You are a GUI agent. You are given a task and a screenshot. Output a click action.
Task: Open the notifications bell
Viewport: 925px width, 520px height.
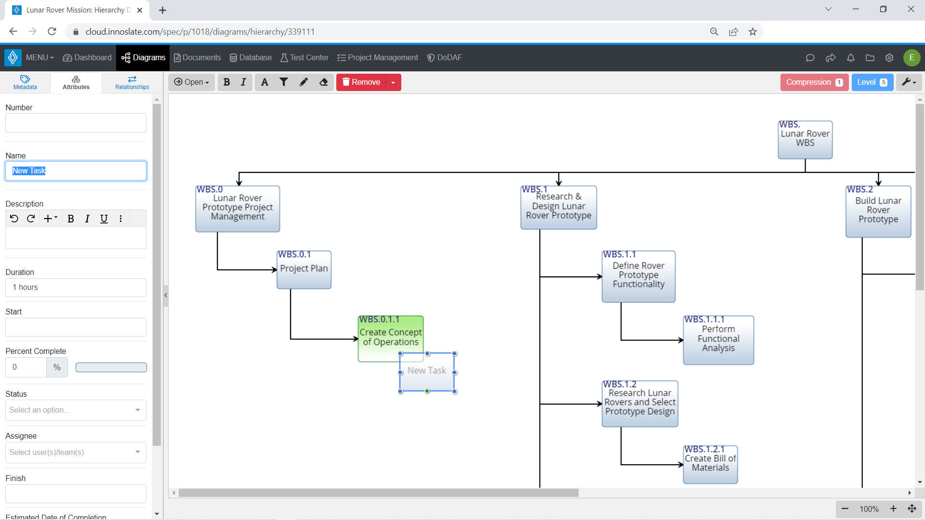coord(851,58)
